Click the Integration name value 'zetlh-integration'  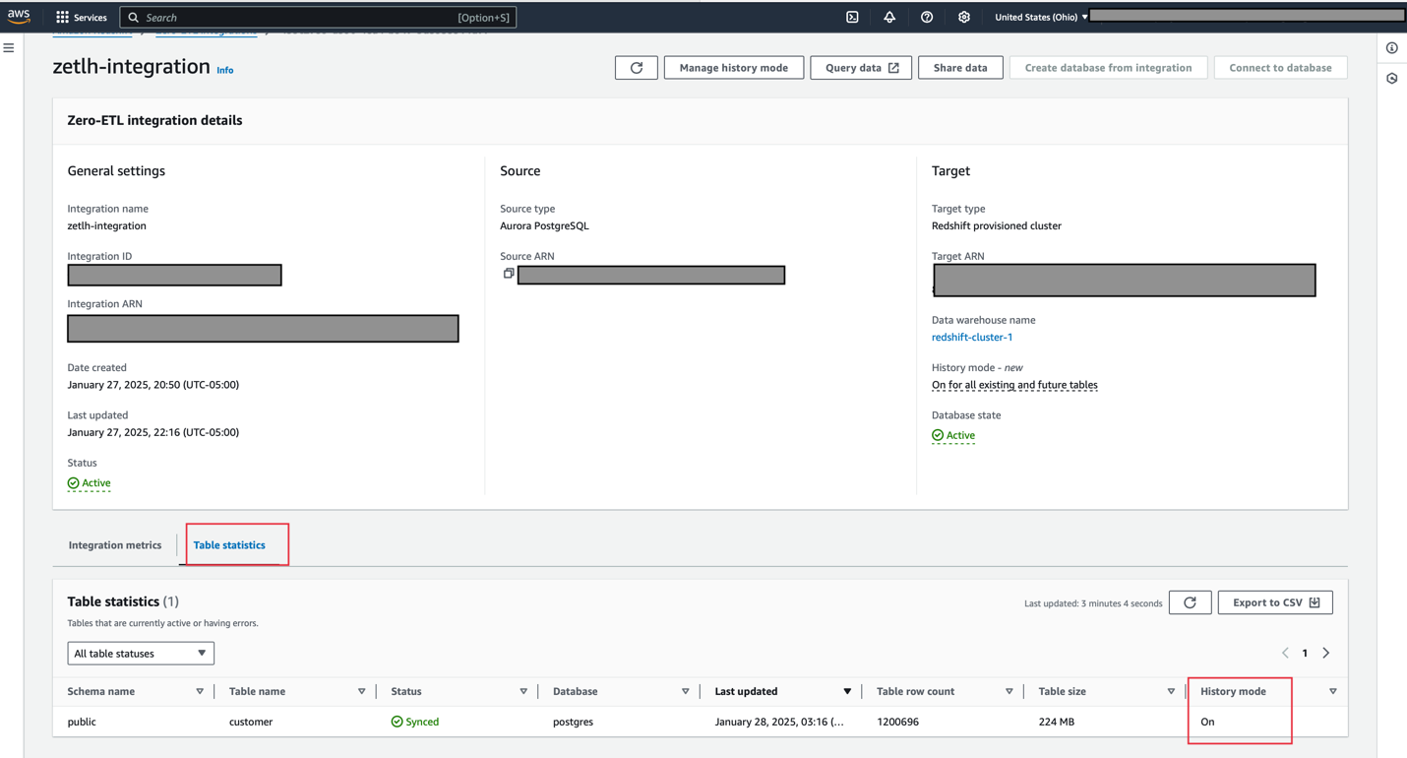106,225
